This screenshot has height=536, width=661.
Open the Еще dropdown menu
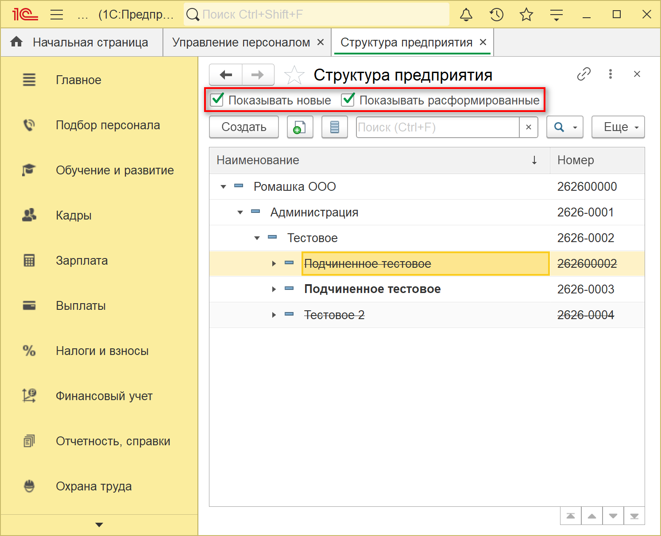618,127
